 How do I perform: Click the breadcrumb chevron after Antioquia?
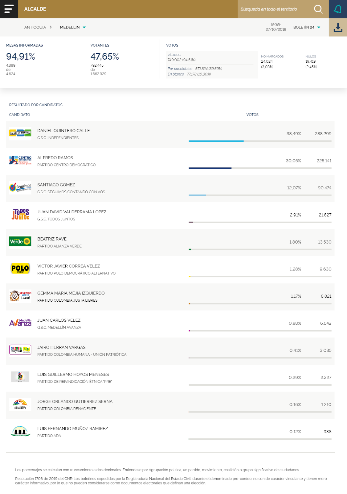(51, 27)
